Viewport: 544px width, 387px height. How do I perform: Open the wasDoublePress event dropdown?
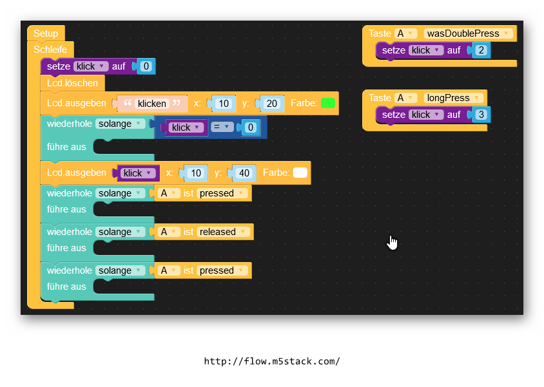coord(468,33)
